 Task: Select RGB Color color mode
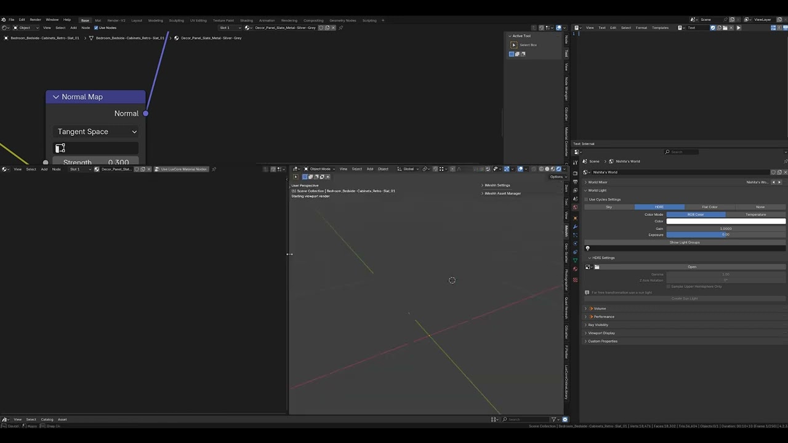tap(696, 214)
